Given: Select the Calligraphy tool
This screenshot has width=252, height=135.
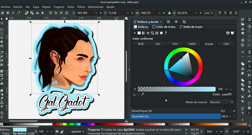Looking at the screenshot, I should (x=2, y=61).
